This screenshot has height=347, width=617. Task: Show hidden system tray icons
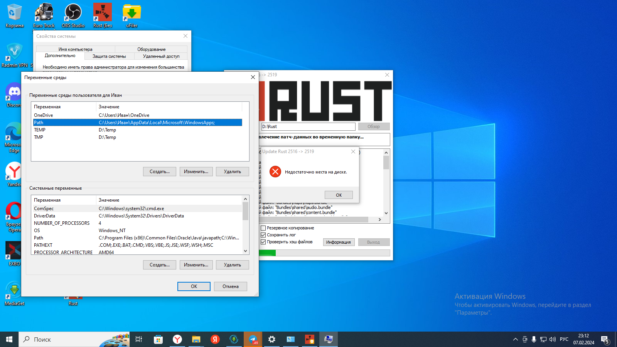(x=516, y=339)
